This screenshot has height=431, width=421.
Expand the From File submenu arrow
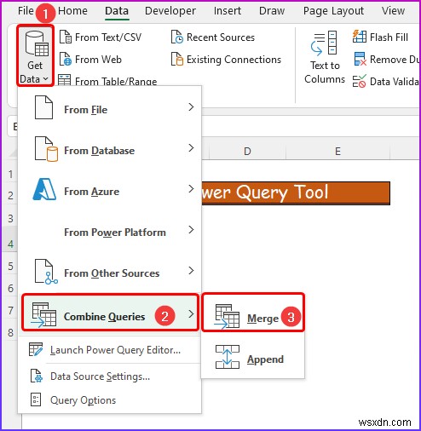click(x=191, y=107)
